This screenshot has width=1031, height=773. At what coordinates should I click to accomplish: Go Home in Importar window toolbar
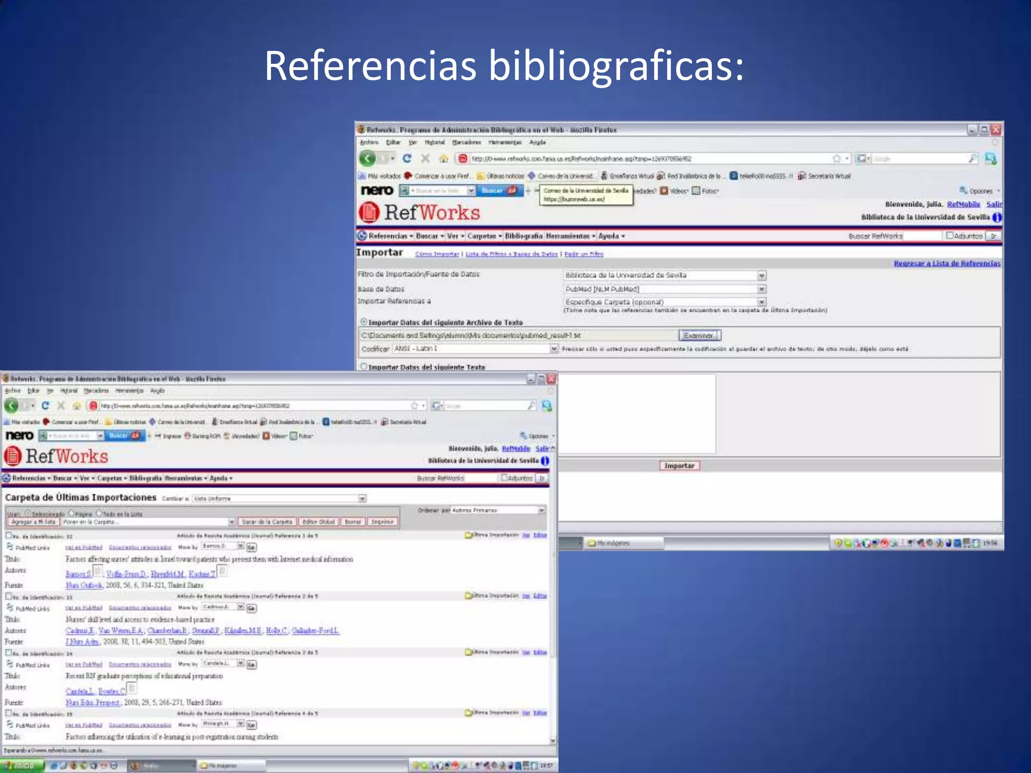(444, 159)
